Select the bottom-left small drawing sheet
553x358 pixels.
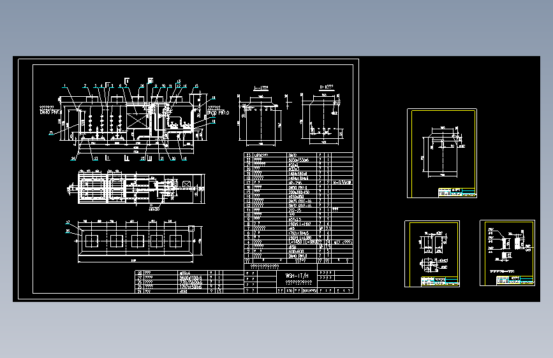[x=432, y=254]
